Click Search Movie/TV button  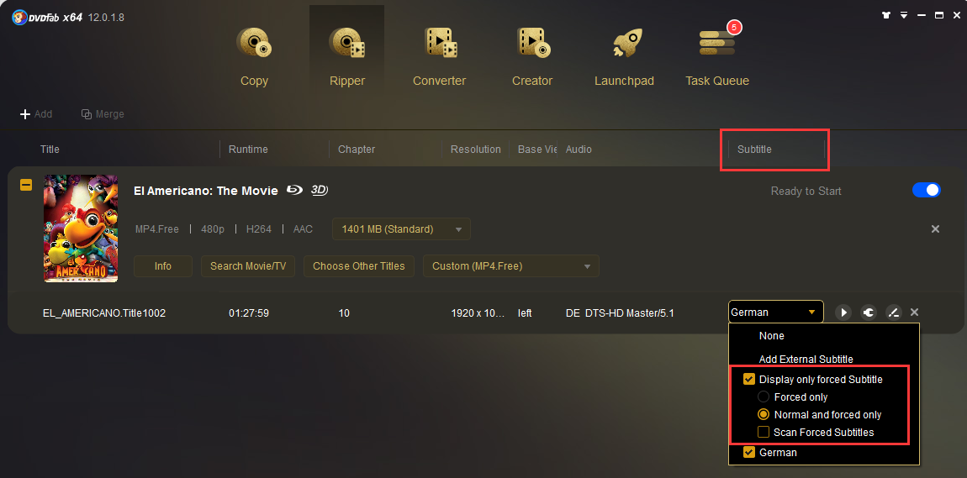coord(248,266)
